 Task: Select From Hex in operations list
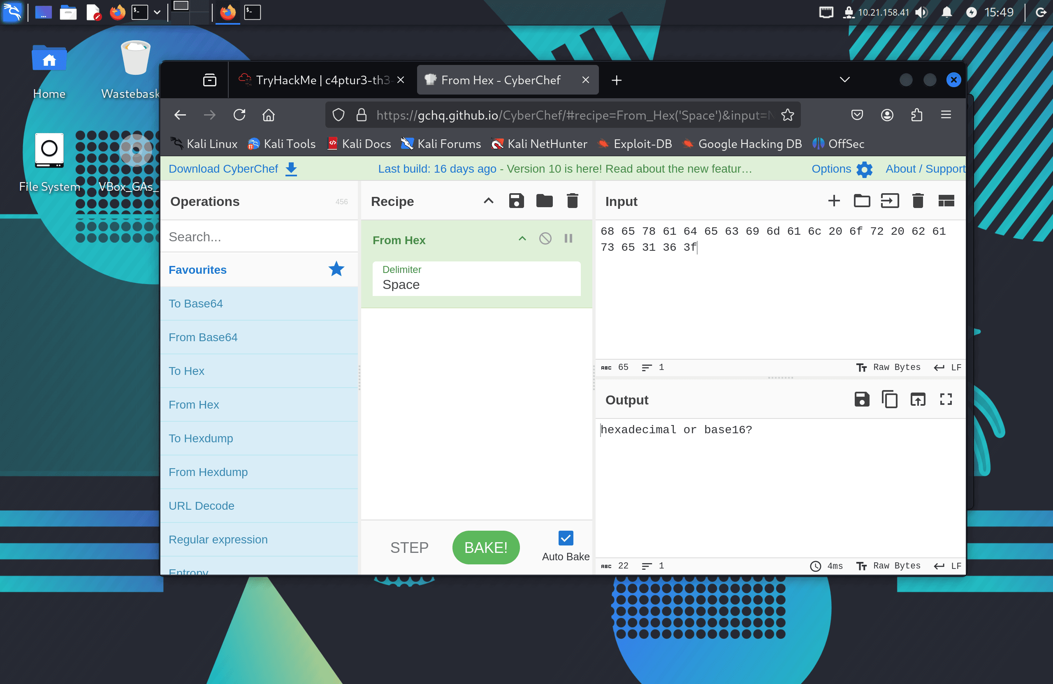coord(258,404)
